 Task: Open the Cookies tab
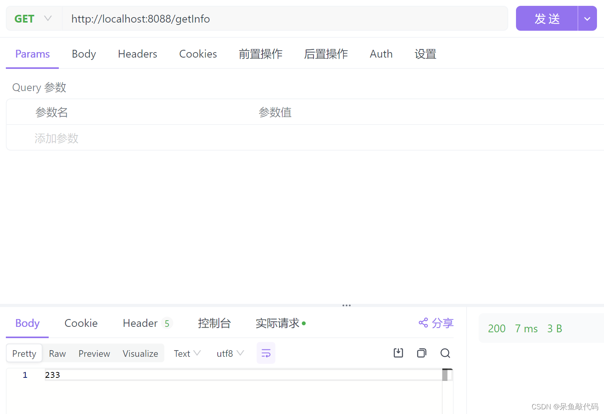point(198,54)
